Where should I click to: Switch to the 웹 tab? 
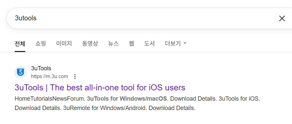pos(131,44)
